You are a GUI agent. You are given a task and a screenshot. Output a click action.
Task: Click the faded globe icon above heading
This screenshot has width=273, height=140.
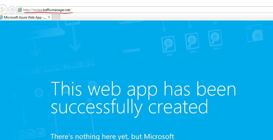[x=93, y=84]
